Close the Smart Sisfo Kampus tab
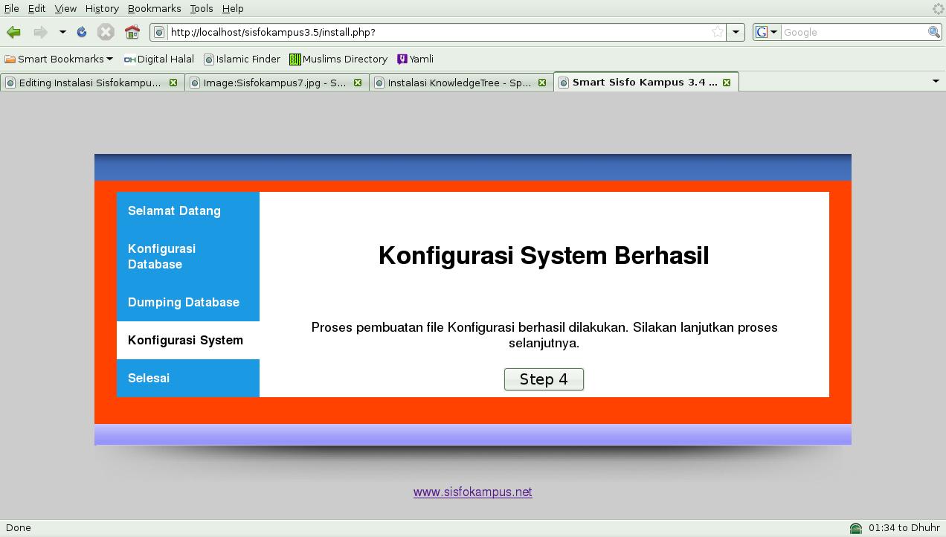The height and width of the screenshot is (537, 946). pyautogui.click(x=727, y=83)
